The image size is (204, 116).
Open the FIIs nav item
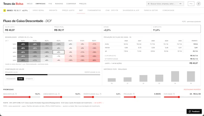pos(50,4)
